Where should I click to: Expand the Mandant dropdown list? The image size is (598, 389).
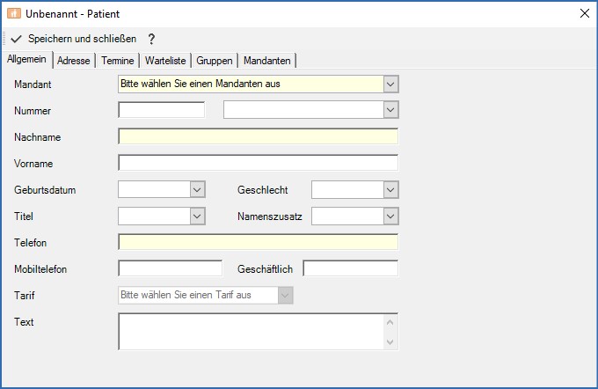pyautogui.click(x=390, y=84)
